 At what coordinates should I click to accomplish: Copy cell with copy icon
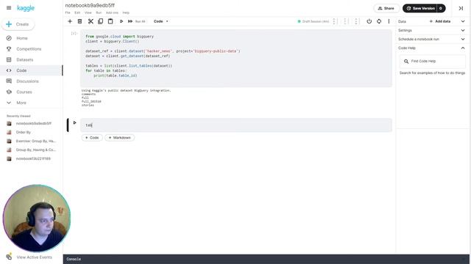click(x=100, y=21)
